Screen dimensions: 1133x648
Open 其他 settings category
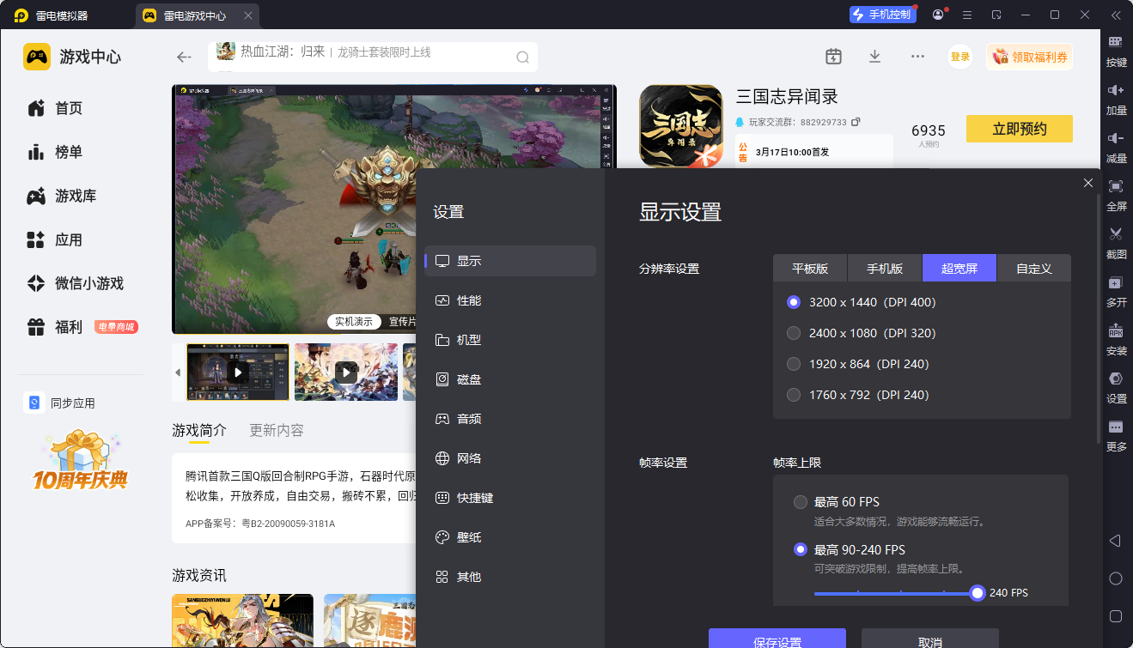(x=510, y=577)
